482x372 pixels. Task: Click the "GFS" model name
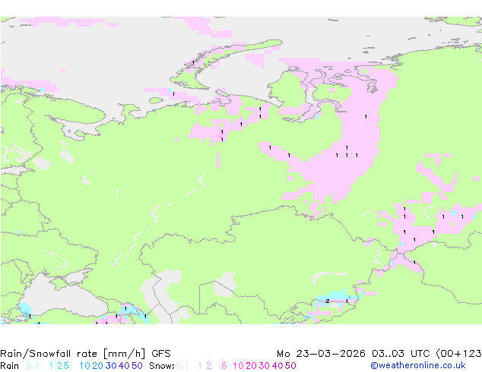161,354
